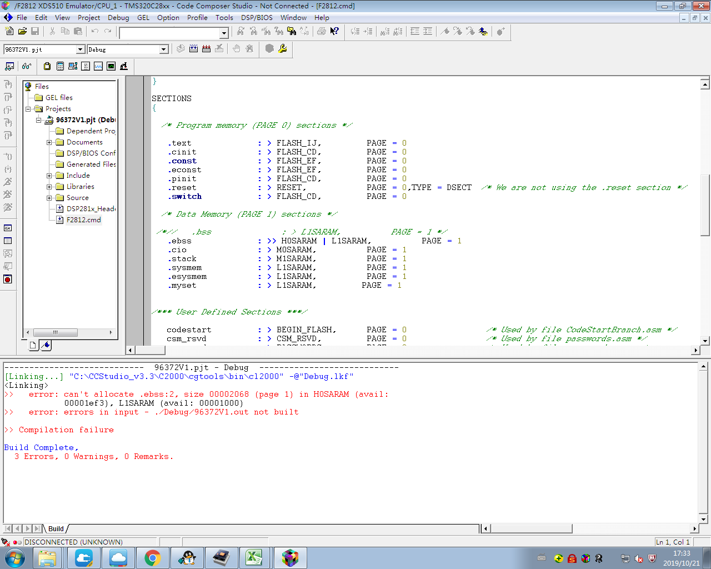Open the Debug configuration dropdown
This screenshot has height=569, width=711.
[164, 49]
